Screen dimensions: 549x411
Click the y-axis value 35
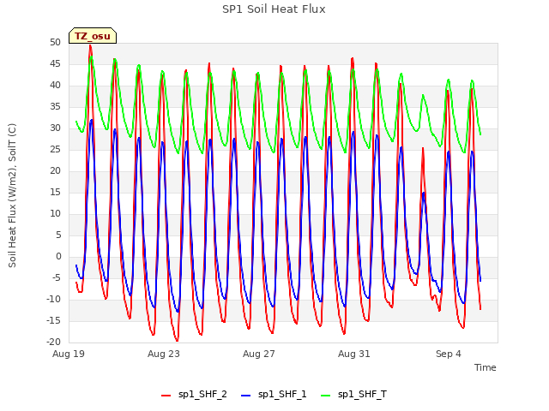55,106
